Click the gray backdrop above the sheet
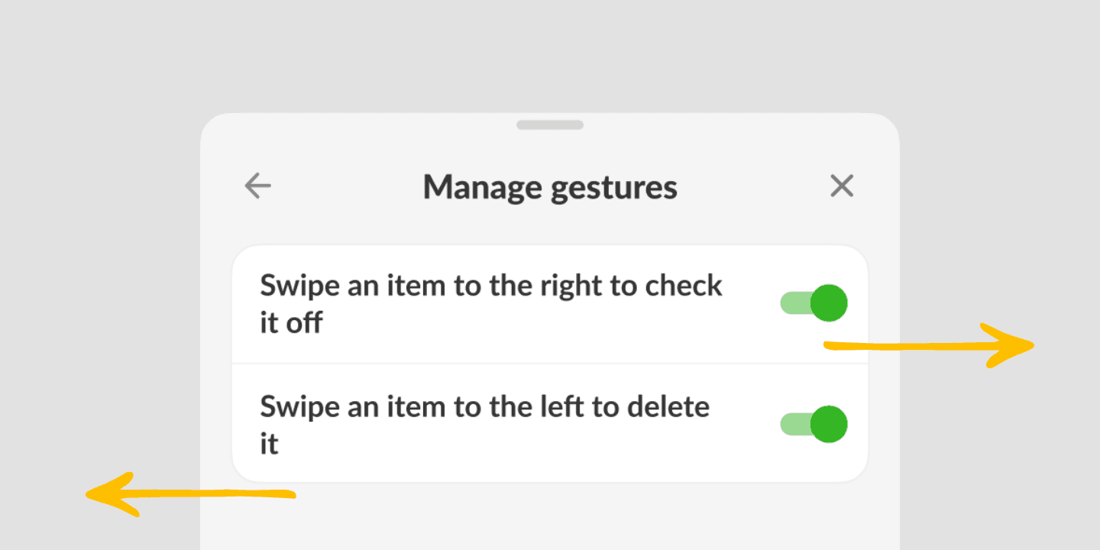 [x=549, y=53]
